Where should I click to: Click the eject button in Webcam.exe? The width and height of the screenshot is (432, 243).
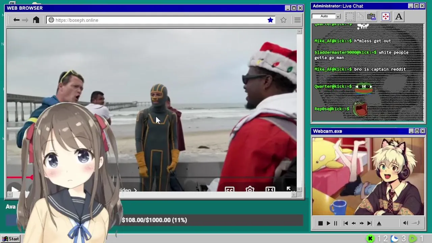(x=379, y=223)
